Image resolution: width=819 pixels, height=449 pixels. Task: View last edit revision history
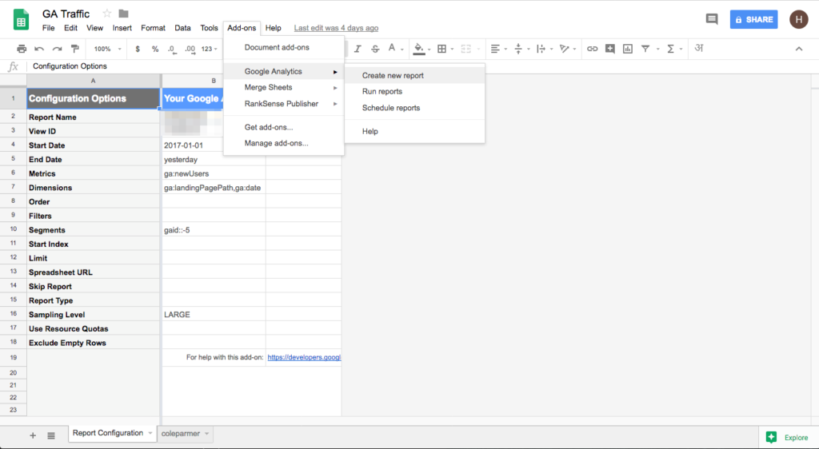[x=336, y=28]
